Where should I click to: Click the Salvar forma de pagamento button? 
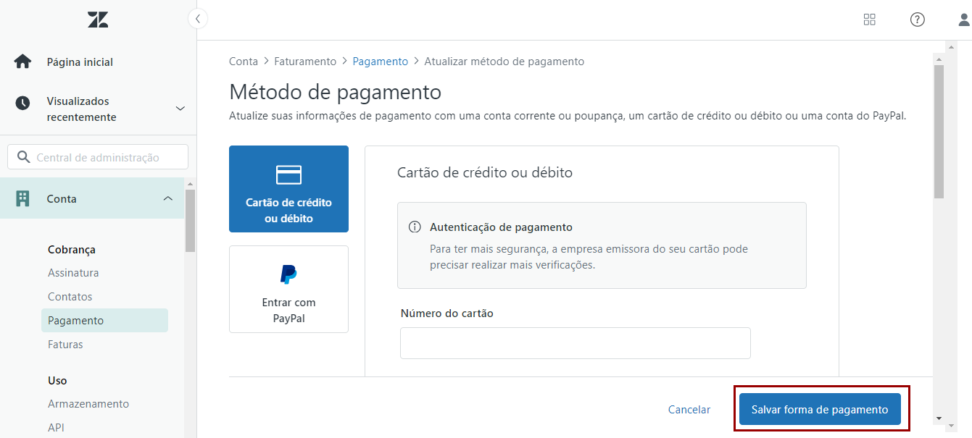(819, 410)
